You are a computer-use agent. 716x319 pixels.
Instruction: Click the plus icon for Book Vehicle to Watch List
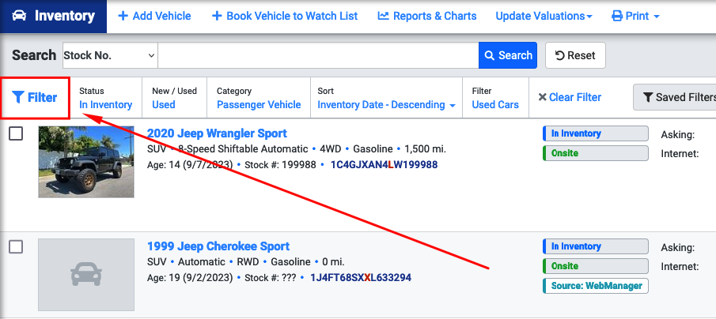tap(217, 16)
